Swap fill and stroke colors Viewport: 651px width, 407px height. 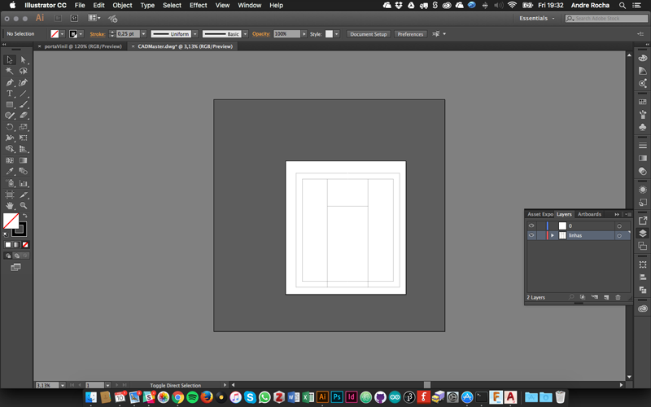pyautogui.click(x=25, y=216)
